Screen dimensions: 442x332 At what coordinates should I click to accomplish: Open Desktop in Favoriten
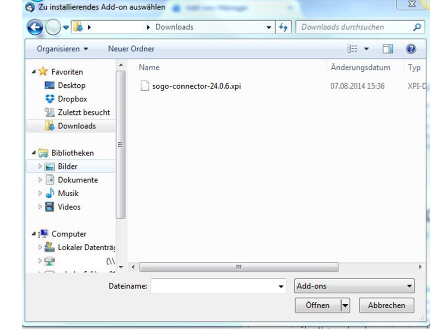[71, 86]
